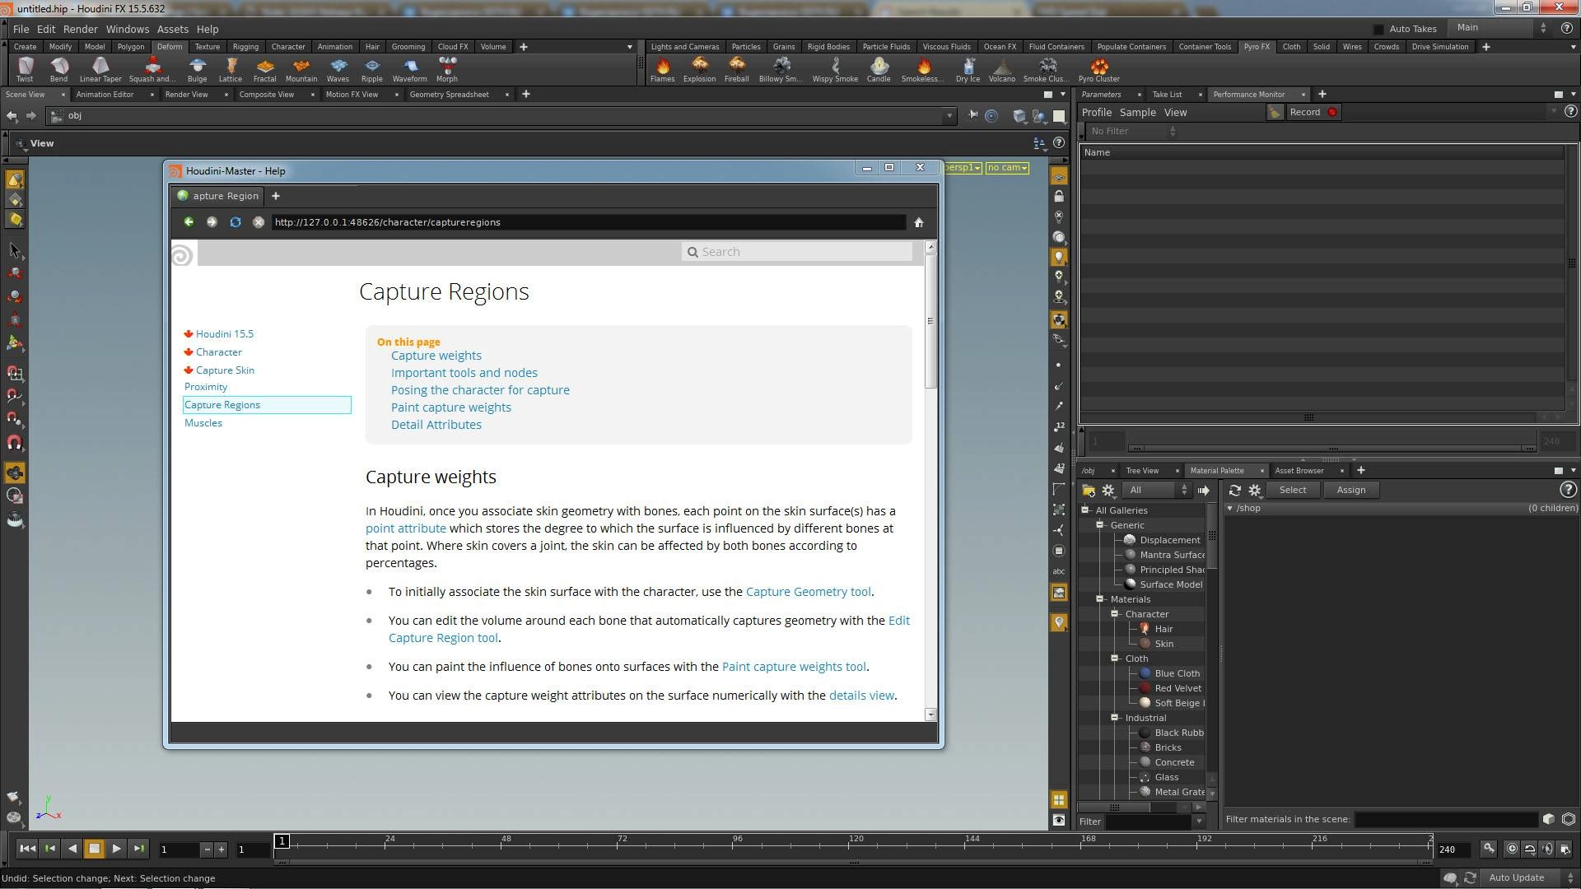Screen dimensions: 1581x889
Task: Click the Select button in Material Palette
Action: (1293, 490)
